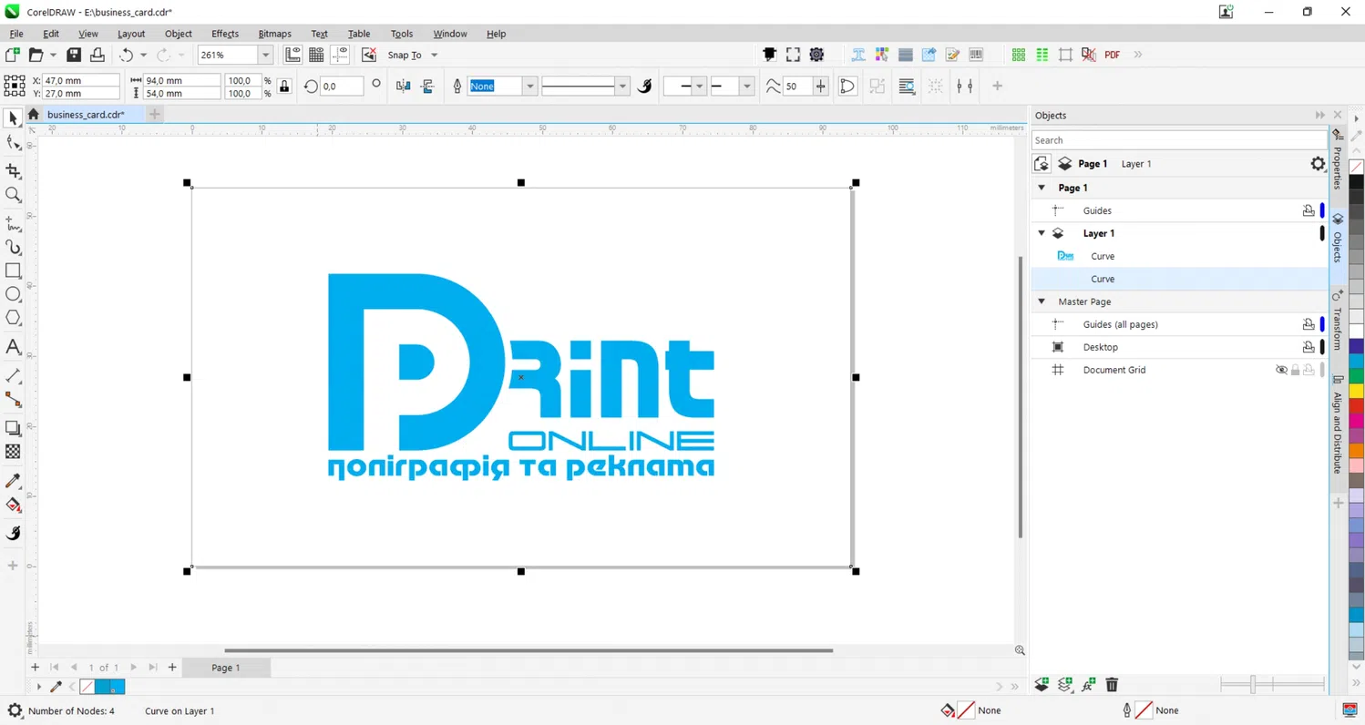This screenshot has height=725, width=1365.
Task: Show the Document Grid via eye icon
Action: pos(1281,370)
